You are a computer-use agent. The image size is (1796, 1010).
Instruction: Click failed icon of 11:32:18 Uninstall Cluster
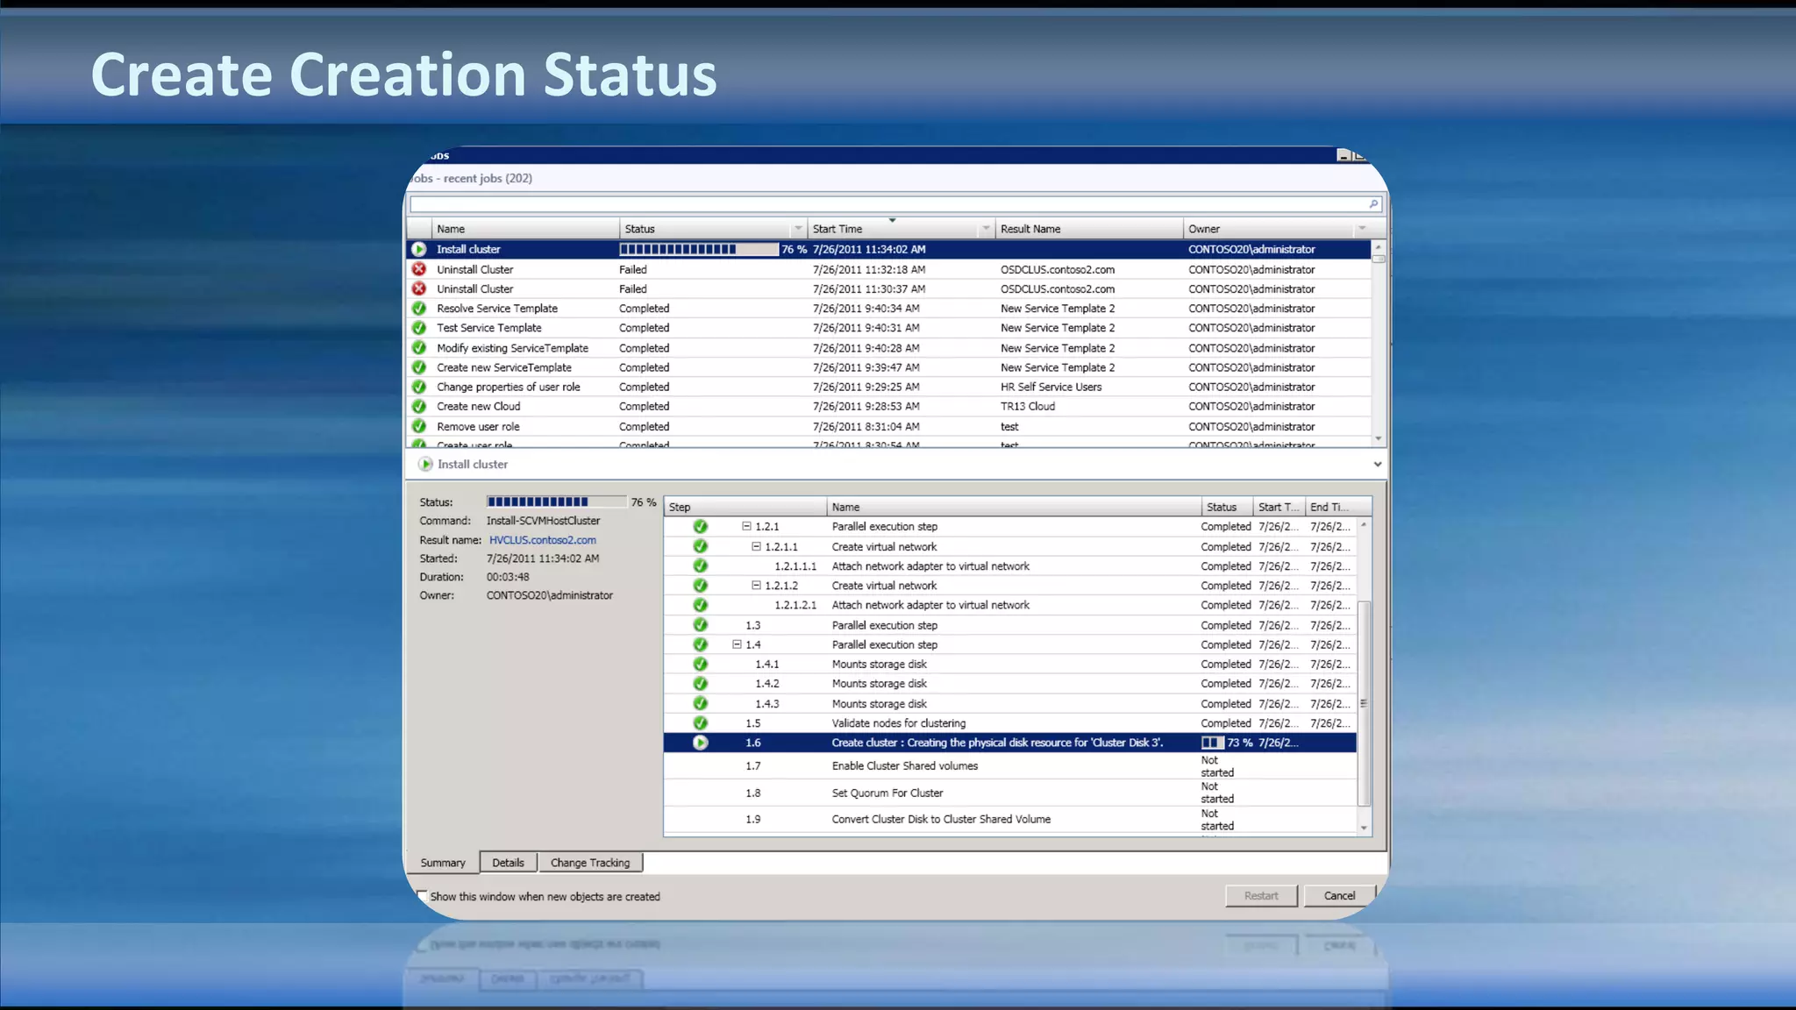coord(419,269)
